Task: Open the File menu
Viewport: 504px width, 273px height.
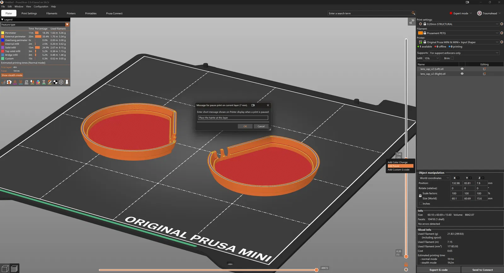Action: (3, 6)
